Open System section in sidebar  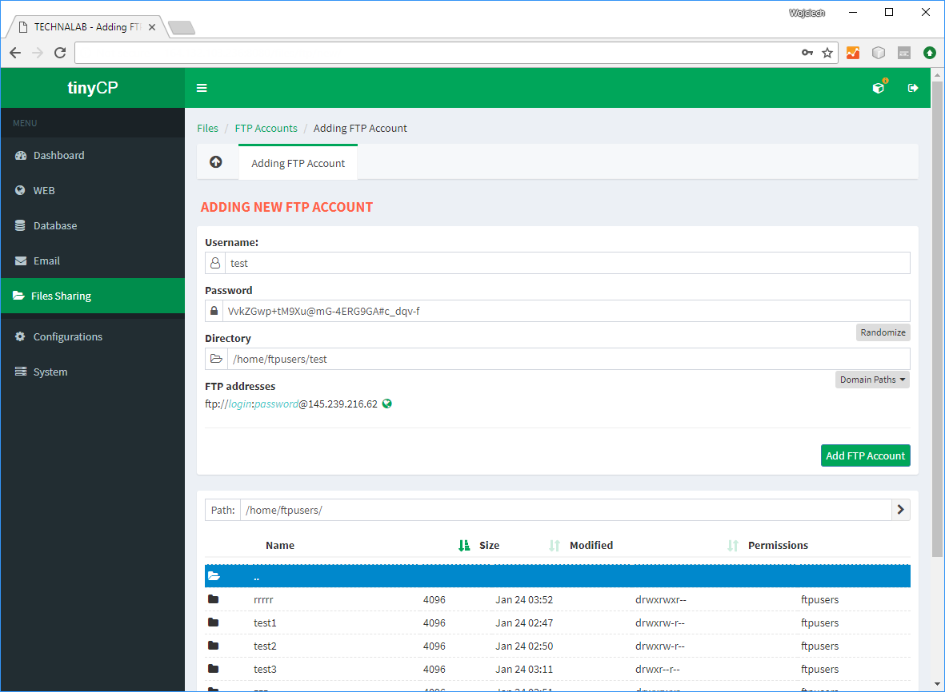93,372
